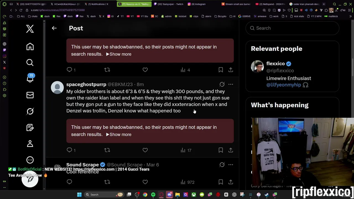Share spaceghostpurrp's post
The width and height of the screenshot is (354, 199).
click(x=231, y=150)
